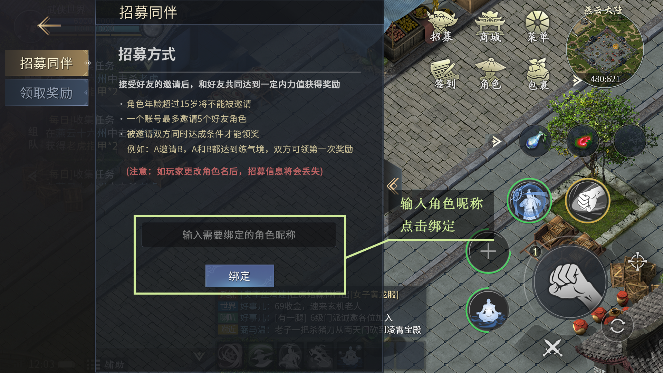Expand the quick-slot bar arrow
The image size is (663, 373).
pos(496,141)
